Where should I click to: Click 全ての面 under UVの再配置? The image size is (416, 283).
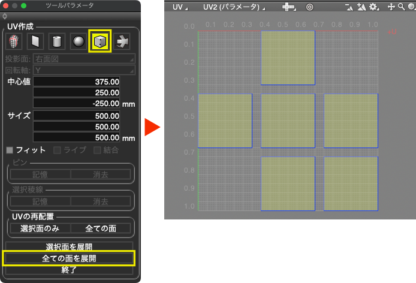(101, 228)
